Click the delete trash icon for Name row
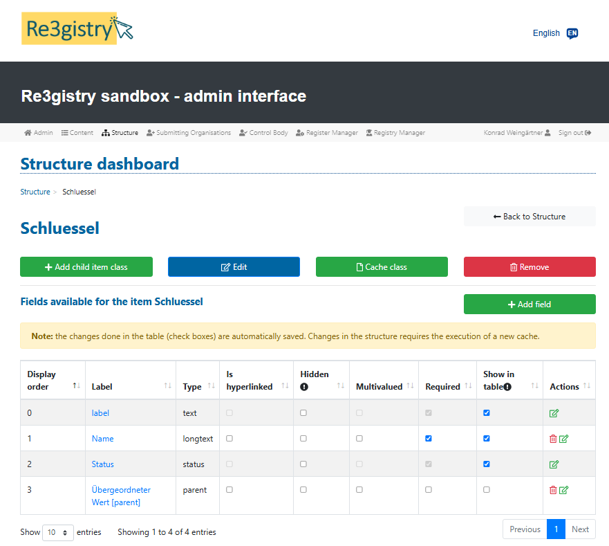Image resolution: width=609 pixels, height=546 pixels. point(552,439)
